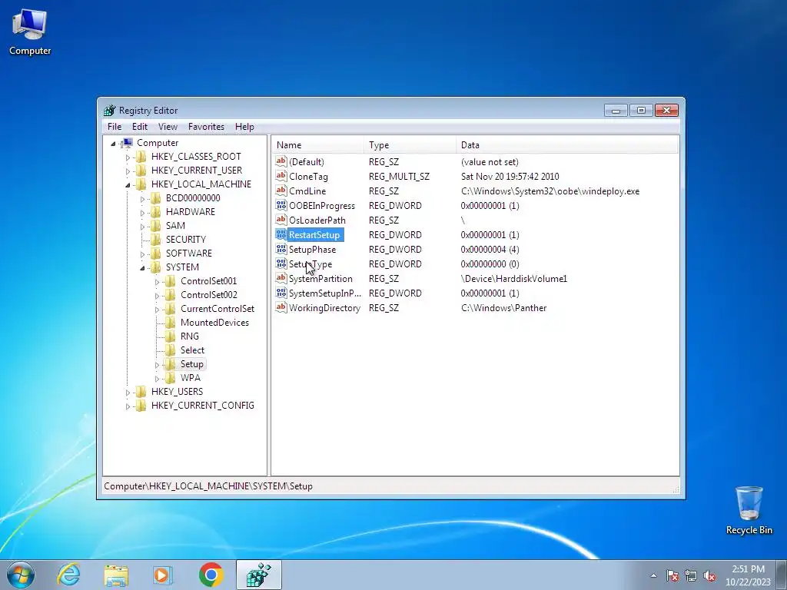
Task: Select the SECURITY key folder icon
Action: (156, 240)
